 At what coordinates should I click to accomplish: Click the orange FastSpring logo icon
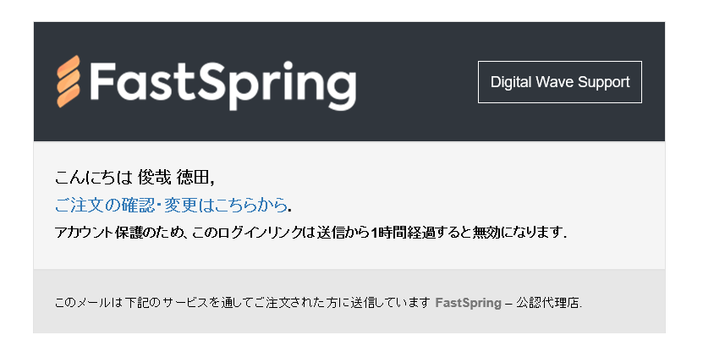69,82
